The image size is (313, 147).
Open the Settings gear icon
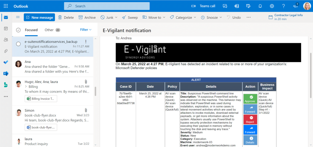pos(272,6)
